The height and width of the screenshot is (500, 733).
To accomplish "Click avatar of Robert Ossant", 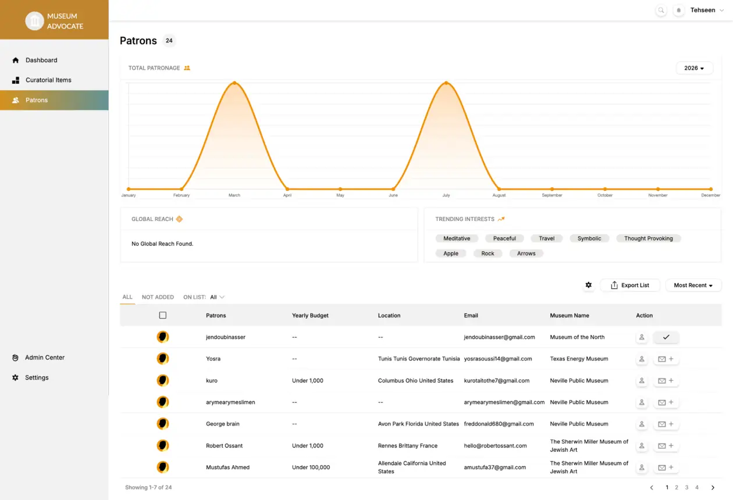I will click(163, 446).
